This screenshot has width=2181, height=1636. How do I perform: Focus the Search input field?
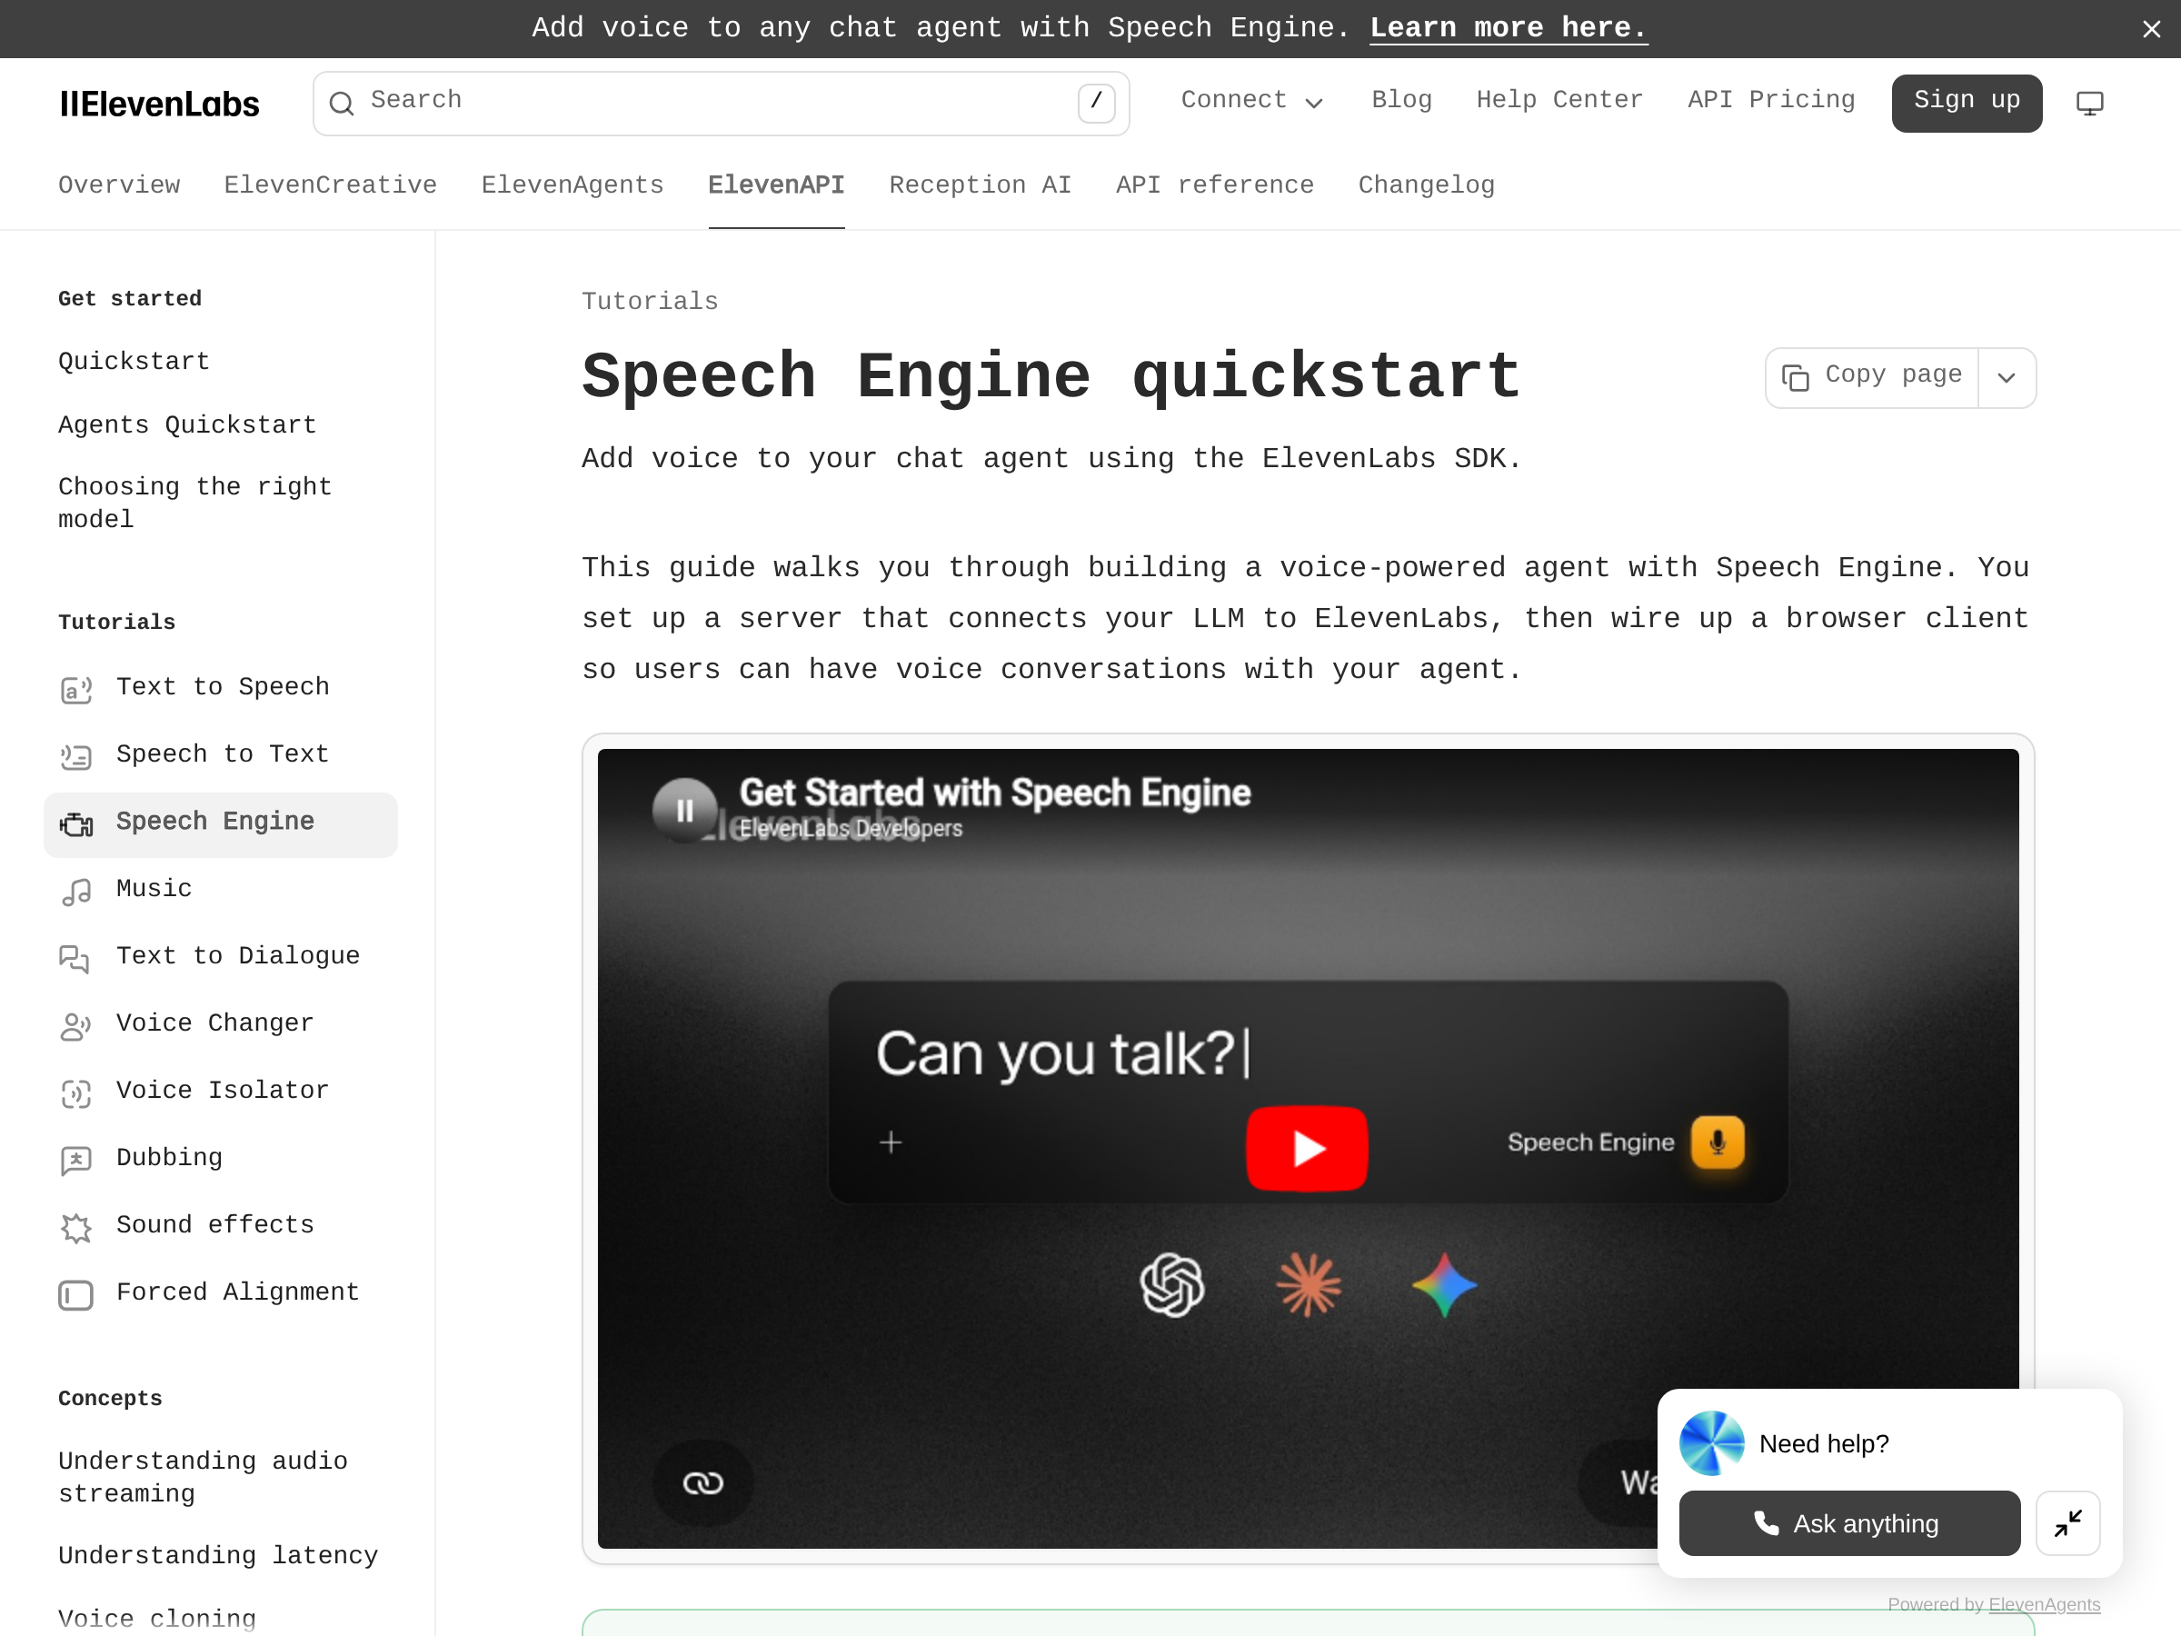tap(721, 103)
